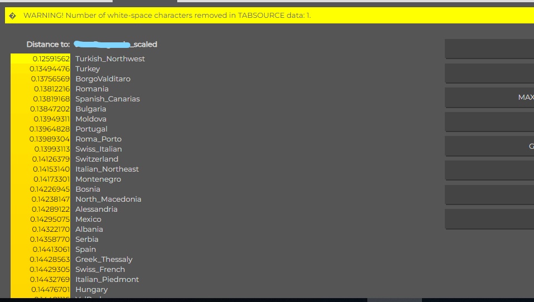This screenshot has height=302, width=534.
Task: Select the Swiss_French entry
Action: pyautogui.click(x=100, y=270)
